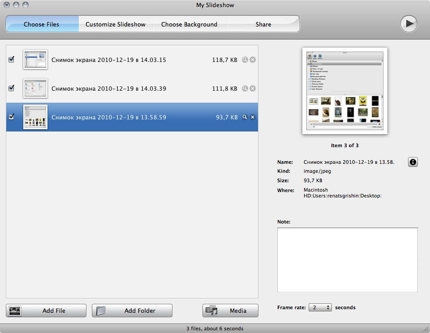Toggle the checkbox for 14.03.39 screenshot
Viewport: 430px width, 333px height.
[x=11, y=88]
